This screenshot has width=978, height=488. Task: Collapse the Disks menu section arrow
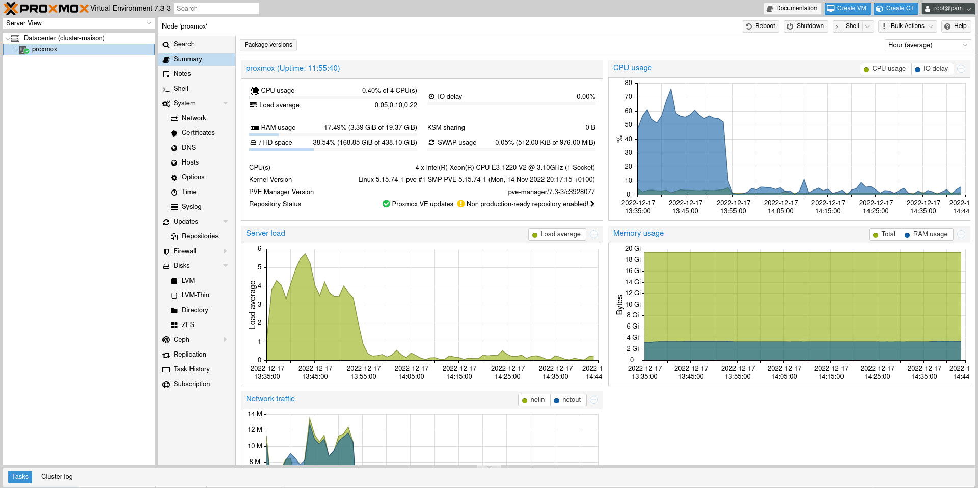(226, 266)
